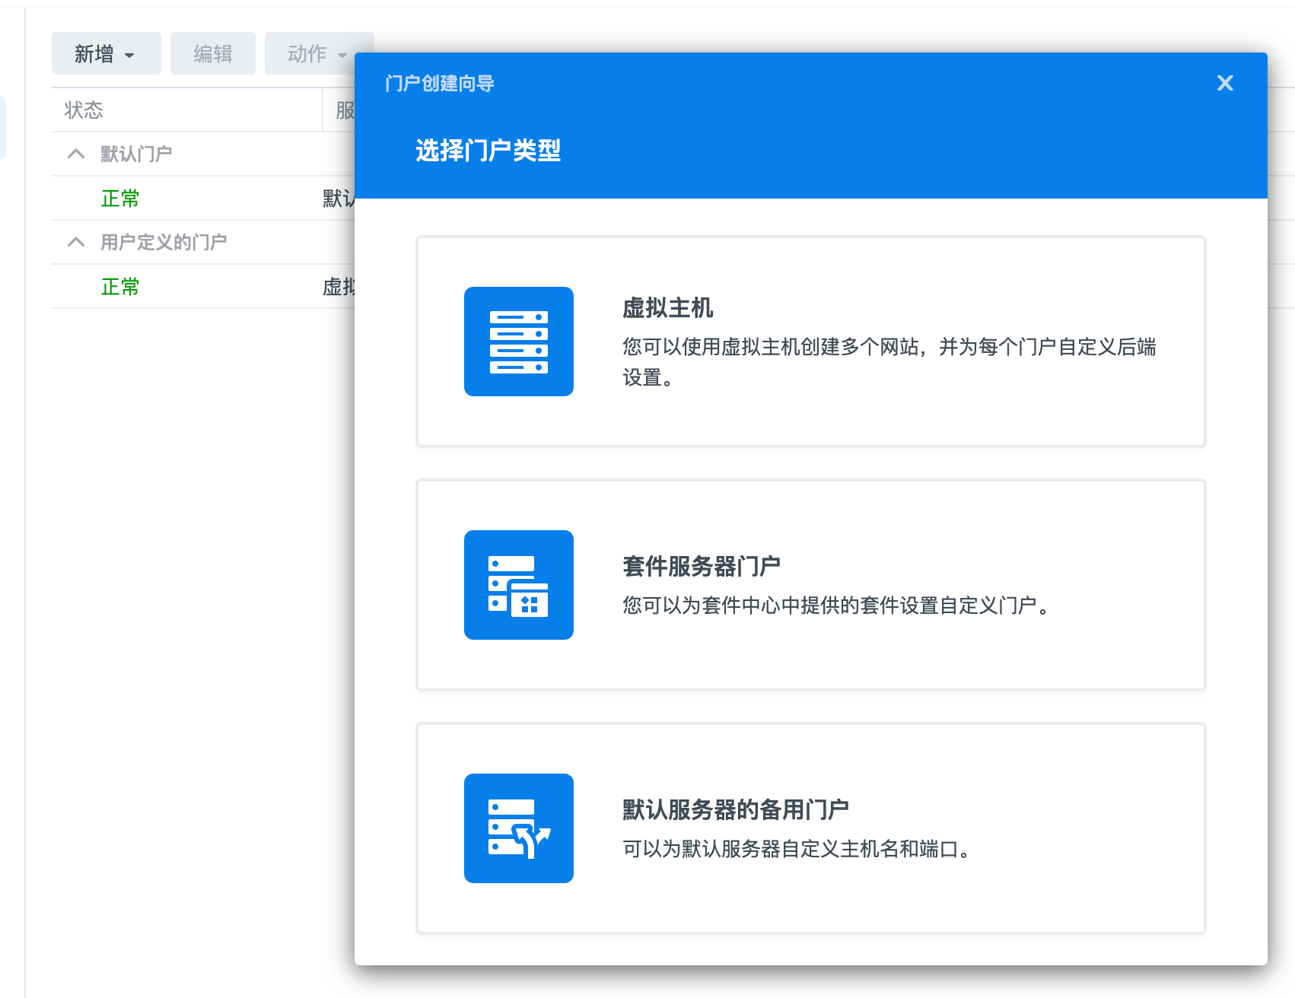Close the portal creation wizard dialog
The image size is (1295, 998).
pos(1225,83)
